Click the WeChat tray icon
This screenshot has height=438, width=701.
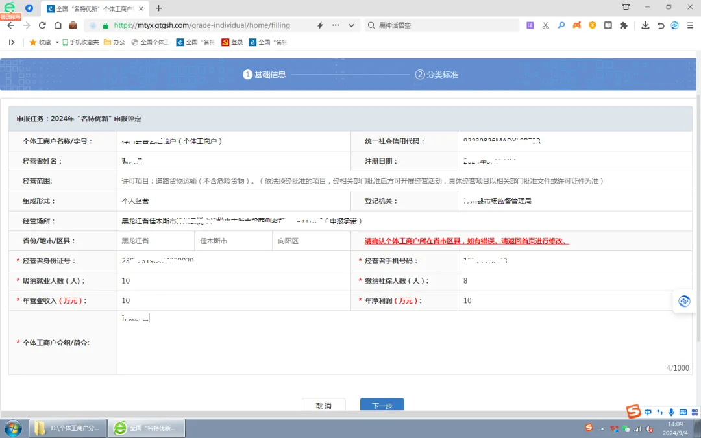click(626, 429)
